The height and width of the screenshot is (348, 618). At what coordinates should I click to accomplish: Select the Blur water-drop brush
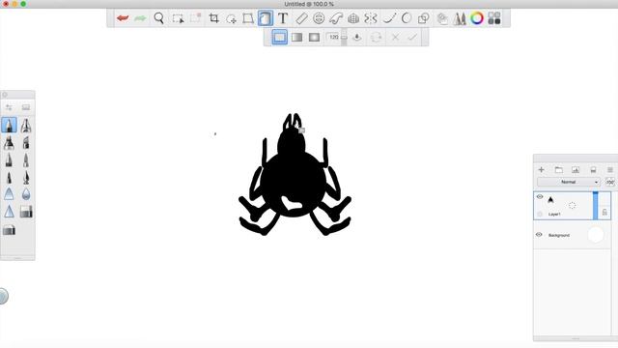coord(26,194)
